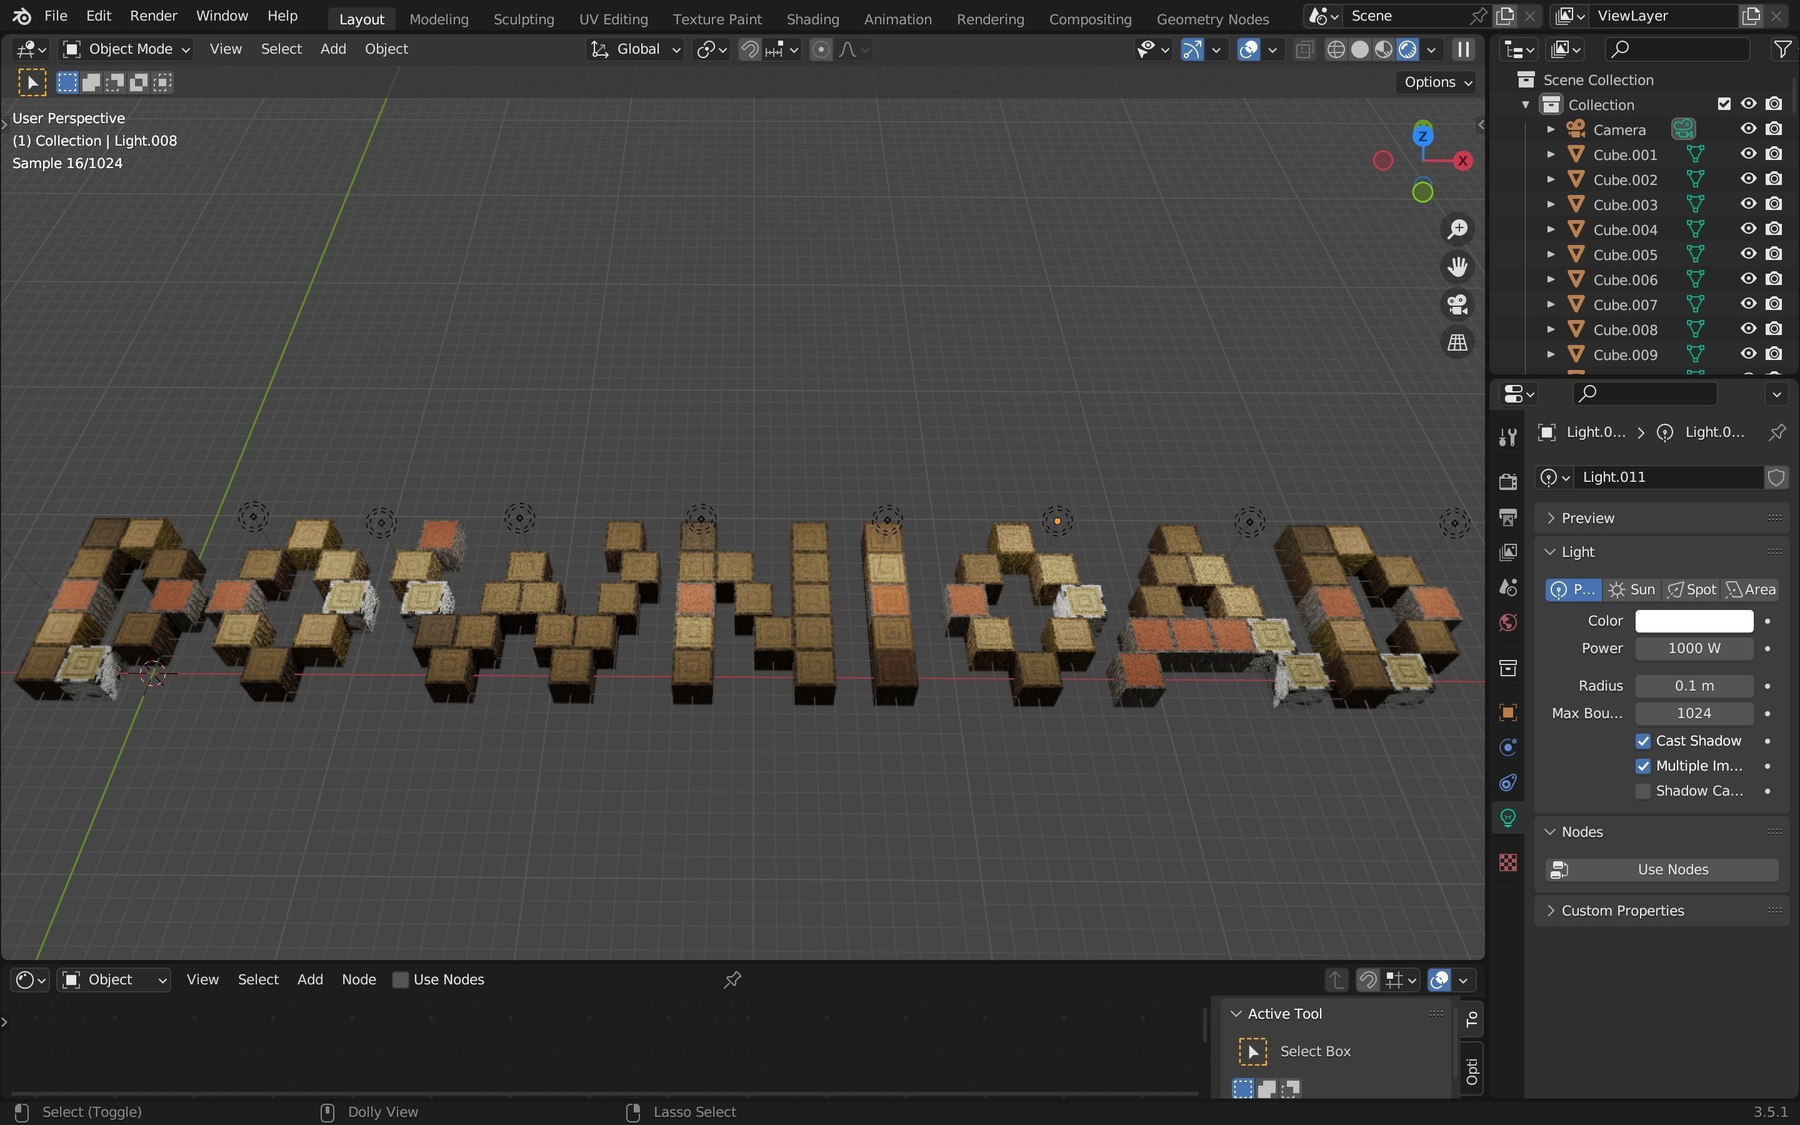Open the viewport Options dropdown
The height and width of the screenshot is (1125, 1800).
point(1437,82)
